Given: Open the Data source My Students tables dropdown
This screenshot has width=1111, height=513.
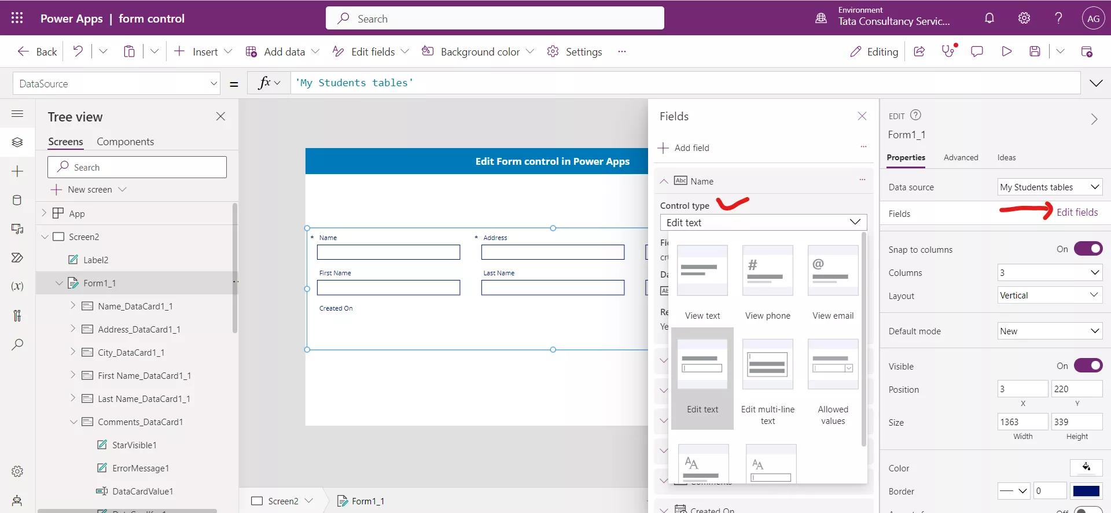Looking at the screenshot, I should point(1050,187).
